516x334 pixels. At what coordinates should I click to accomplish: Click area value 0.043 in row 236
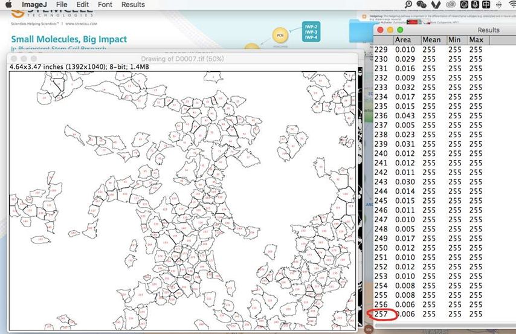tap(405, 116)
